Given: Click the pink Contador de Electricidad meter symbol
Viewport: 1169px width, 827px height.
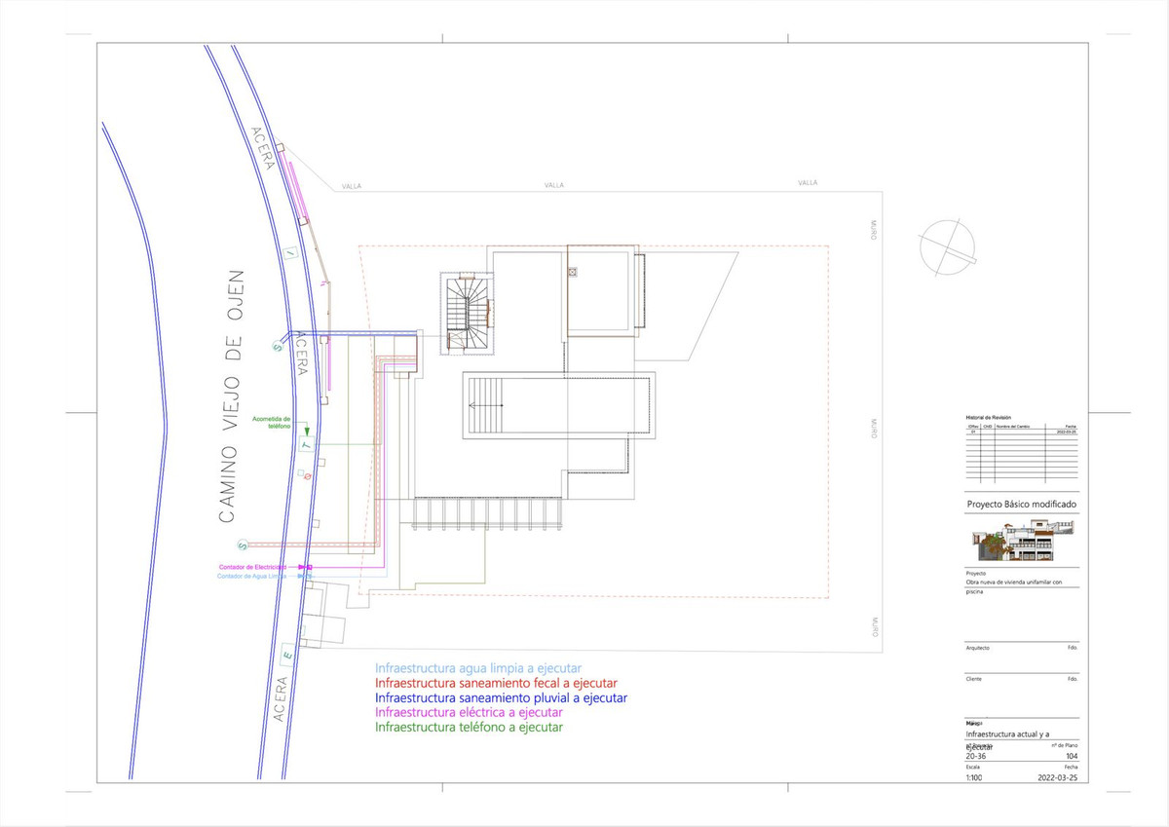Looking at the screenshot, I should [305, 567].
